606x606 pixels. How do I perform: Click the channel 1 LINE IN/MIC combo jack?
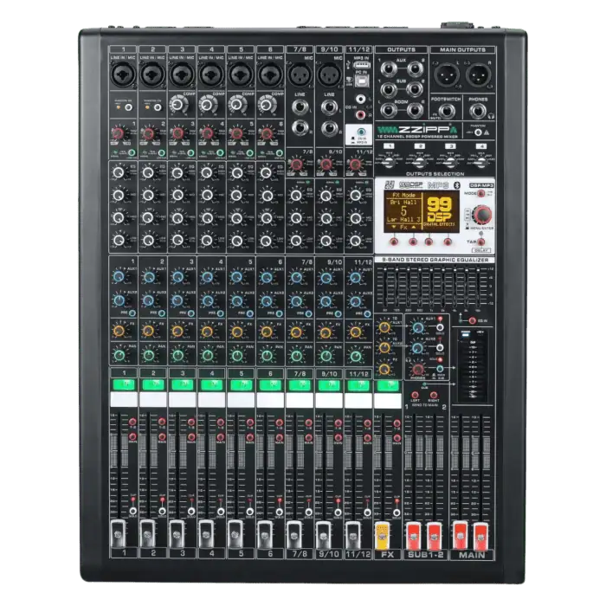(x=122, y=73)
